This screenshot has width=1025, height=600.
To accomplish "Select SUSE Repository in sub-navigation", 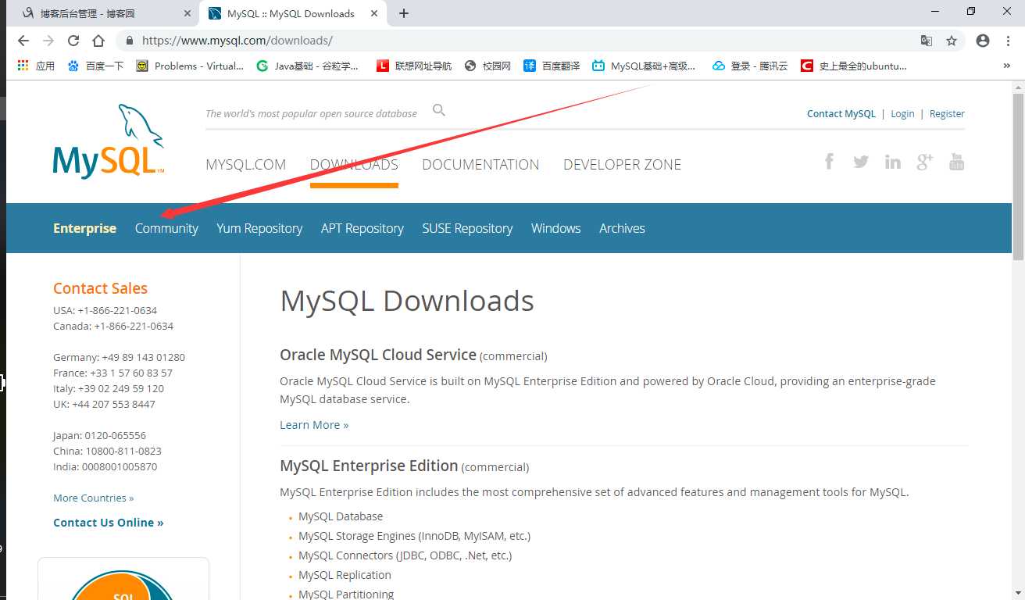I will click(467, 228).
